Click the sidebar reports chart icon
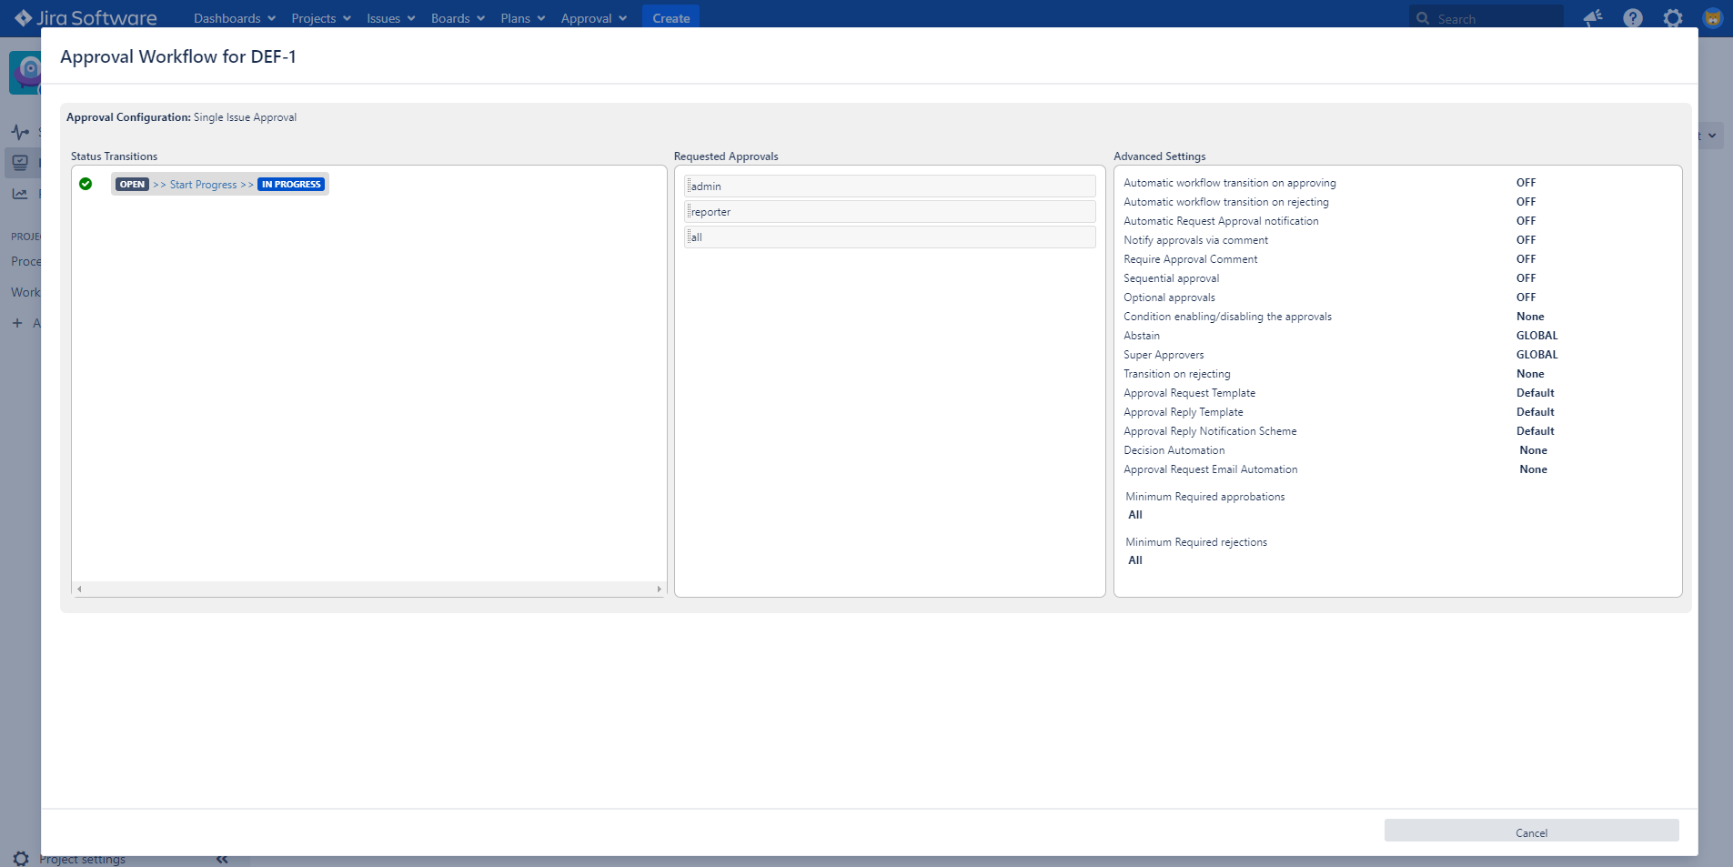The height and width of the screenshot is (867, 1733). tap(20, 194)
